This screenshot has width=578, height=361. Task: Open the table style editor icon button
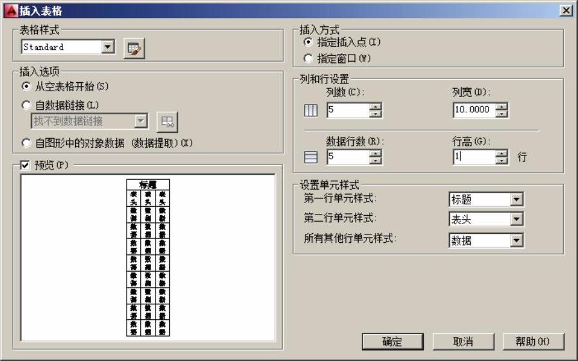pyautogui.click(x=134, y=48)
